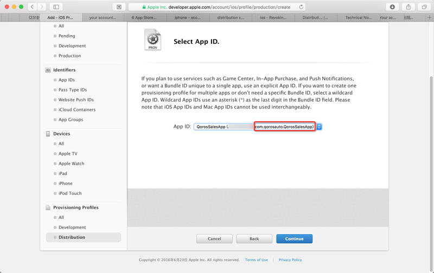Click the Cancel button
The image size is (434, 273).
tap(214, 239)
